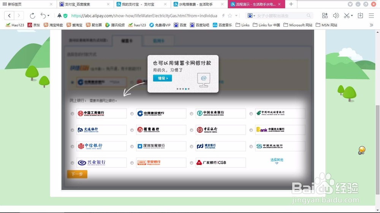Select the 中国邮政储蓄银行 radio button

pyautogui.click(x=251, y=114)
